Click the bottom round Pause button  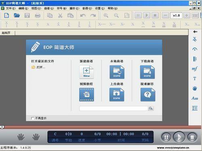[x=166, y=137]
